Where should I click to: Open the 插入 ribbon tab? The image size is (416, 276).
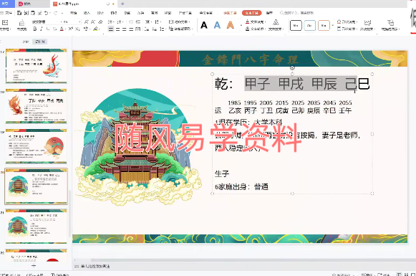click(87, 13)
